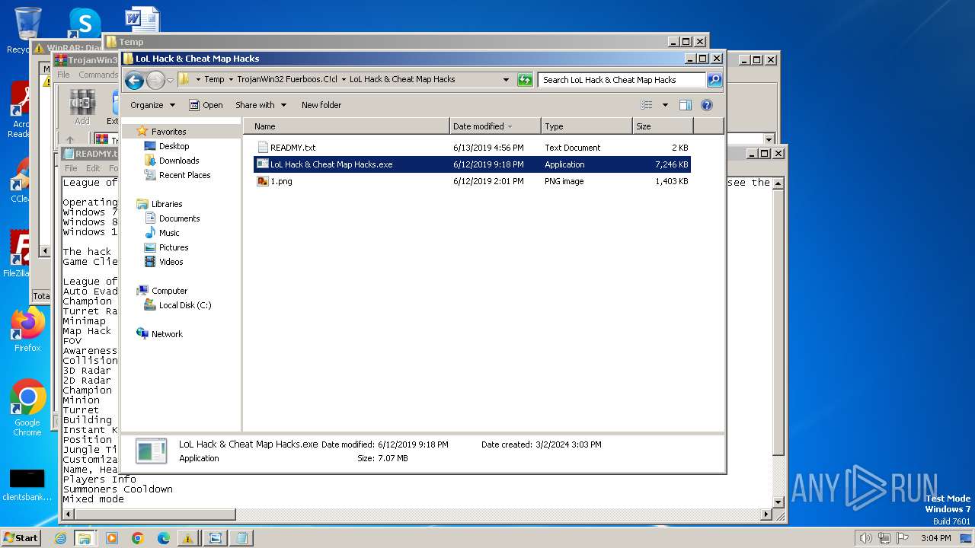Open recent pages dropdown beside Forward

click(170, 80)
